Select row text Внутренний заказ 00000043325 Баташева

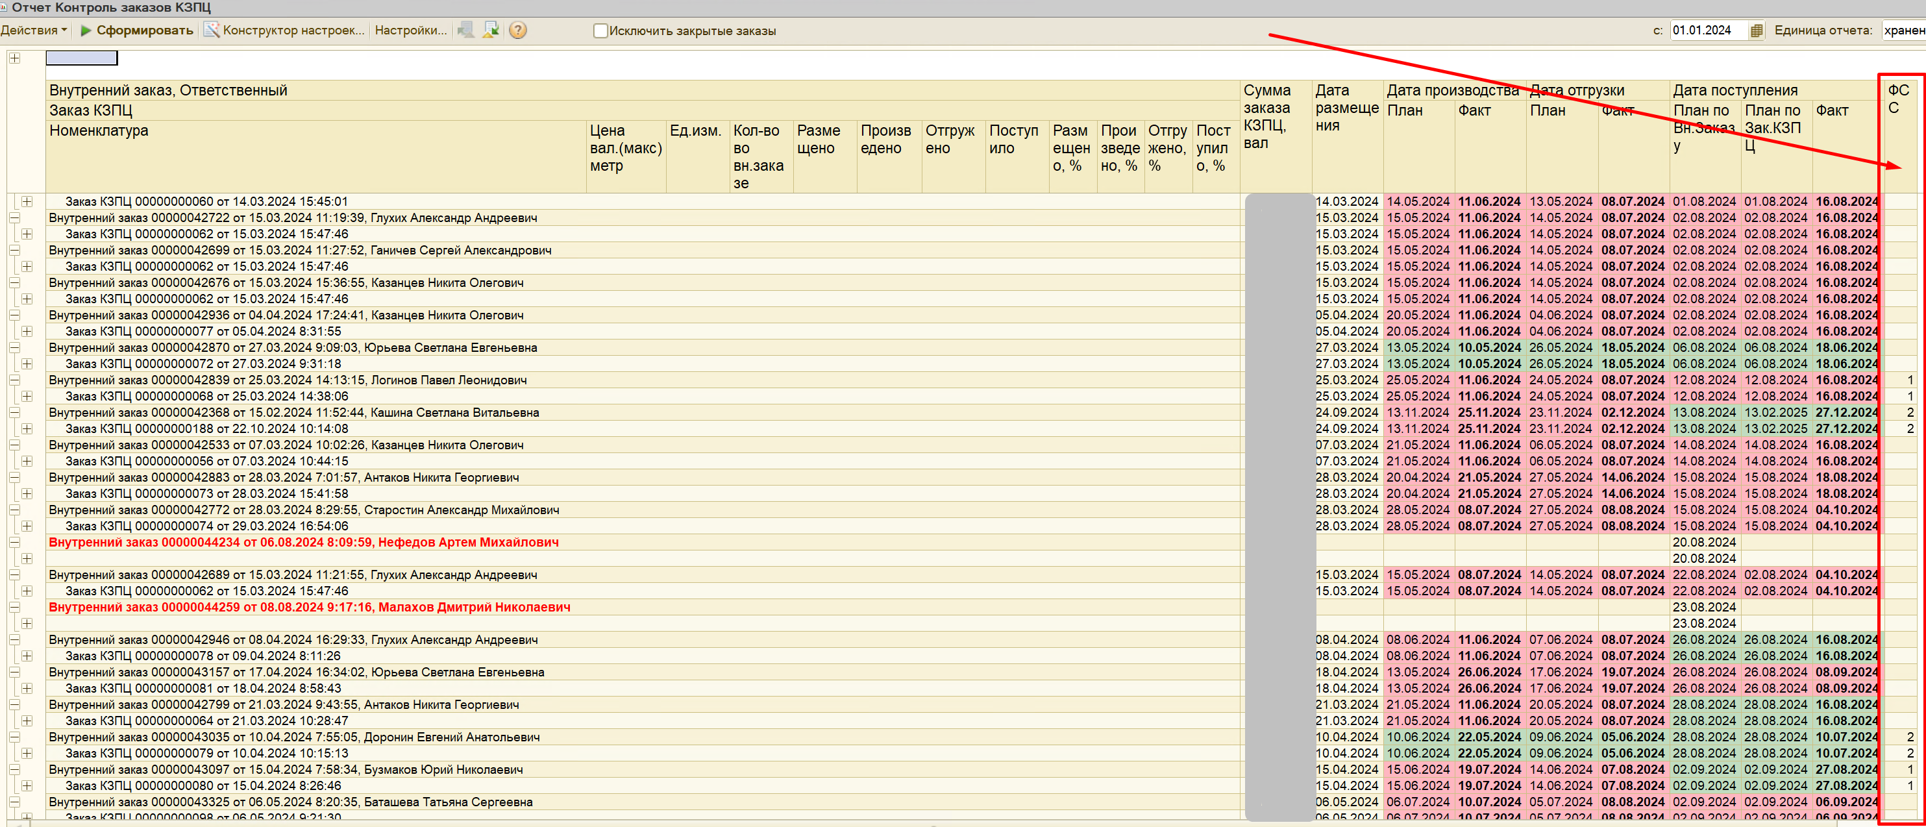pos(291,802)
